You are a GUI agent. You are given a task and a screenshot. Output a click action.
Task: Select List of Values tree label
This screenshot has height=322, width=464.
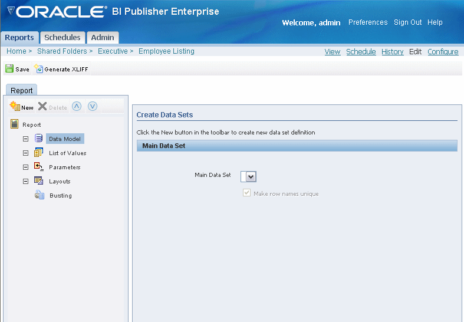[68, 153]
